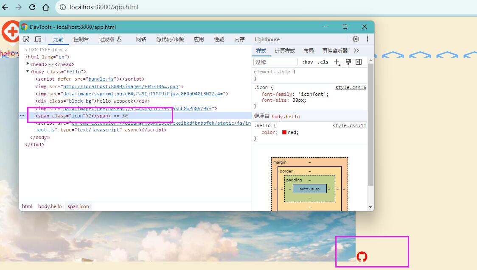
Task: Click the browser address bar URL
Action: tap(104, 7)
